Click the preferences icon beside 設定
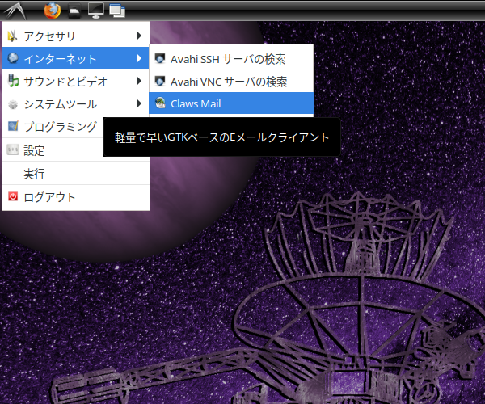The height and width of the screenshot is (404, 485). click(x=13, y=149)
